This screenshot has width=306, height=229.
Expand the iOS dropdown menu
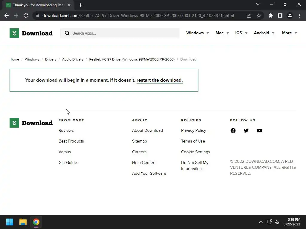pos(241,33)
